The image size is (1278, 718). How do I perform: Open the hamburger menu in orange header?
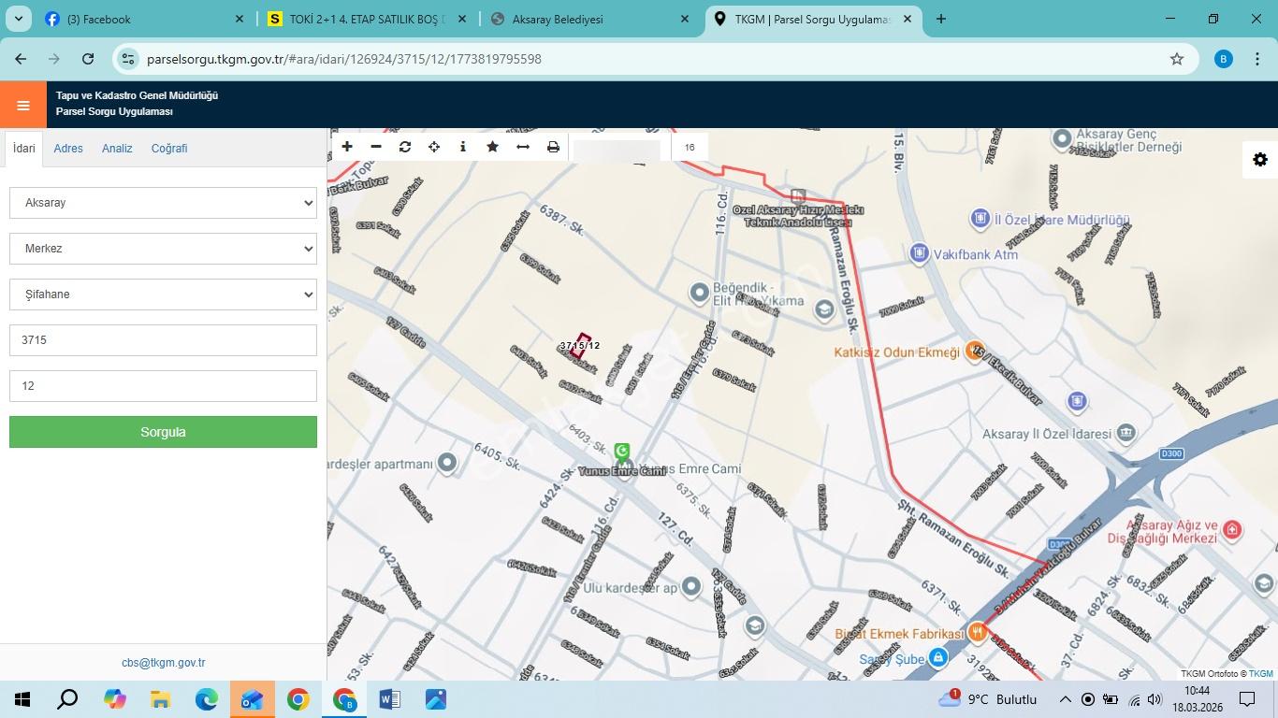point(23,105)
